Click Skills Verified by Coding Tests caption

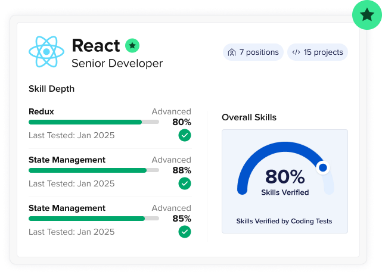(284, 221)
